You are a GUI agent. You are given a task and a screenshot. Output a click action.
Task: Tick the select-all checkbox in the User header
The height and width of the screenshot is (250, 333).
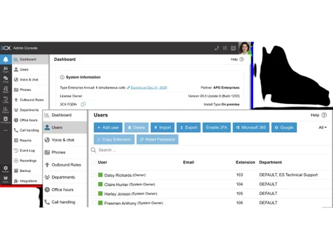point(95,162)
